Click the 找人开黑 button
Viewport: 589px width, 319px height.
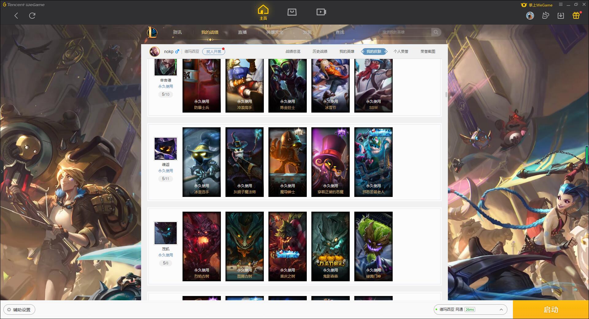click(214, 52)
